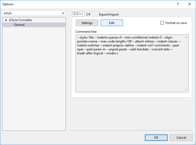Focus the options search field
196x145 pixels.
(x=32, y=13)
